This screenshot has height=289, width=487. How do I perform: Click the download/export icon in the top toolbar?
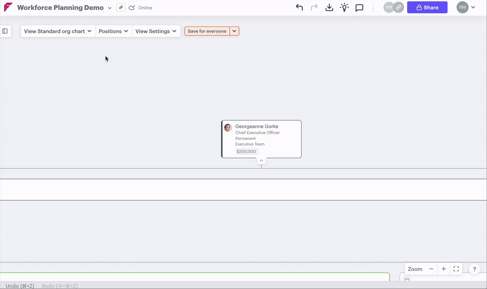tap(329, 7)
